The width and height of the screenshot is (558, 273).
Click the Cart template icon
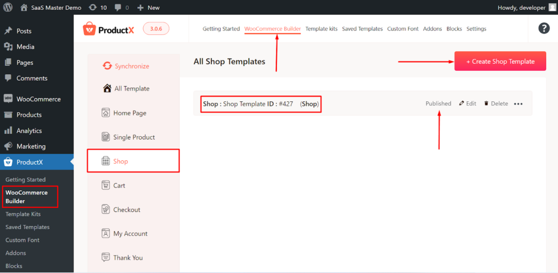(105, 185)
